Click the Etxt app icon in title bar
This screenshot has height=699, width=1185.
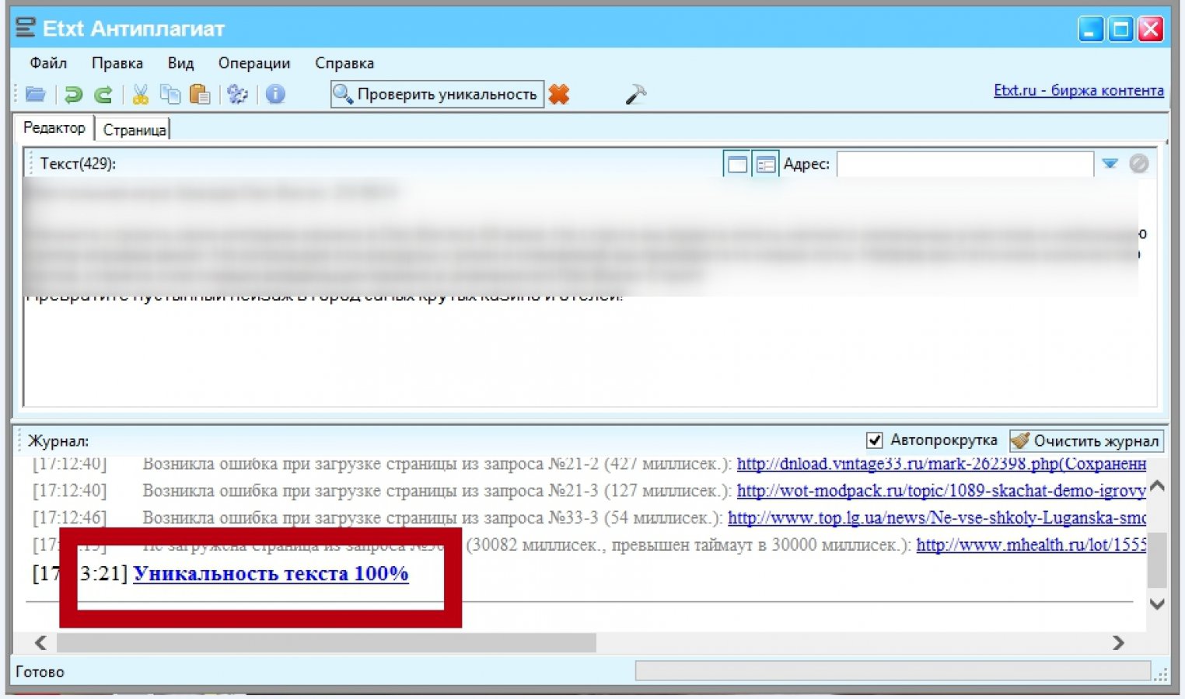click(x=26, y=28)
